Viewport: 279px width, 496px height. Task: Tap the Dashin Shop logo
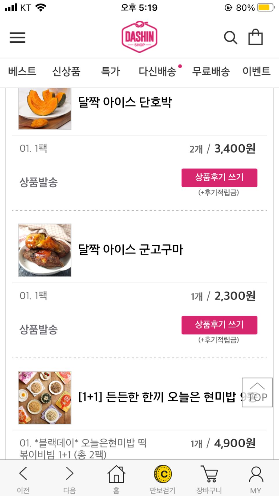[139, 37]
